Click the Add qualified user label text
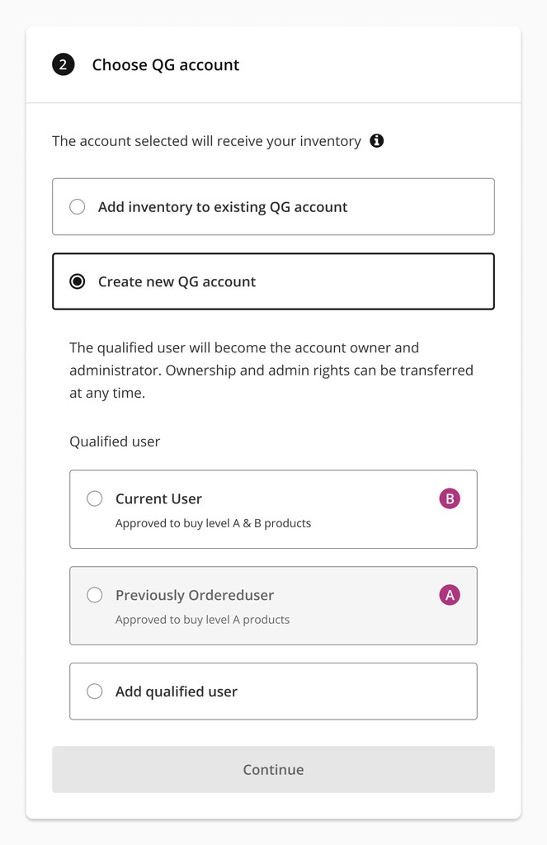Screen dimensions: 547x845 tap(177, 692)
